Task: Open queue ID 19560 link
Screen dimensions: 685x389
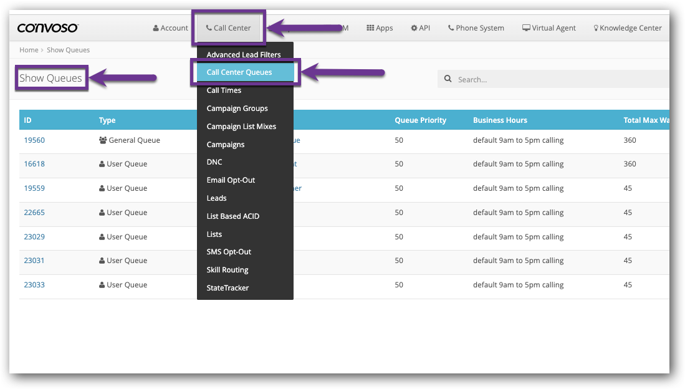Action: (34, 140)
